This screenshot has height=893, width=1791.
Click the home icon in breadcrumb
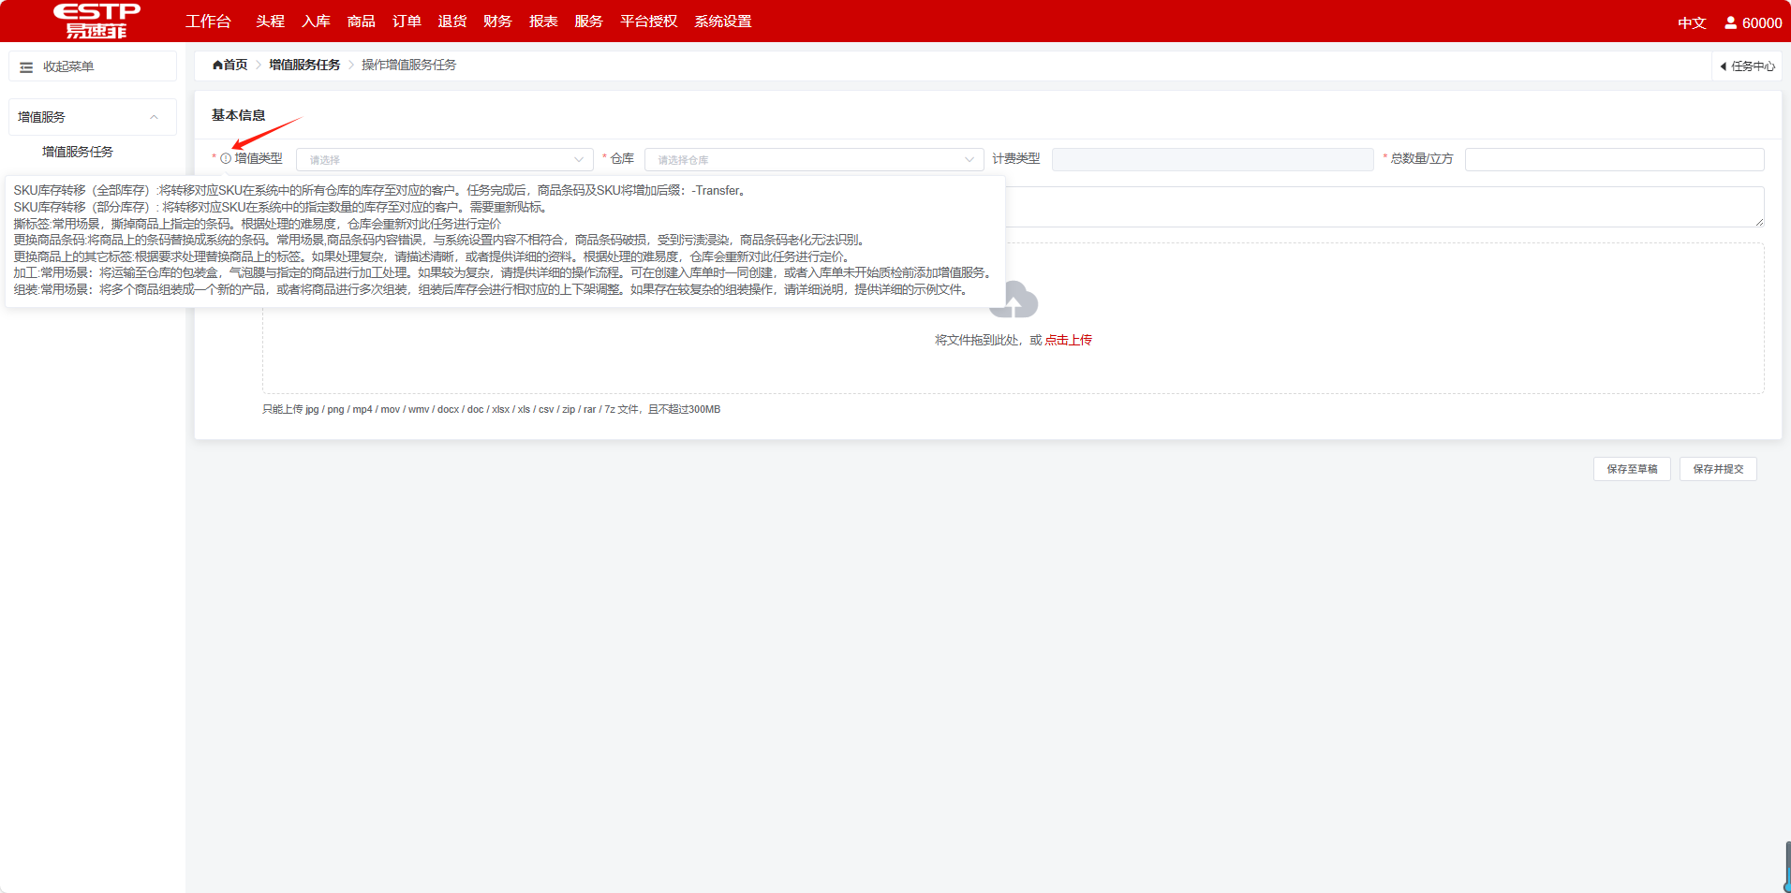(x=218, y=66)
